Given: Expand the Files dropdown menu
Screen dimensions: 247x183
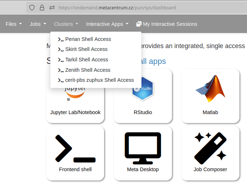Looking at the screenshot, I should 14,24.
